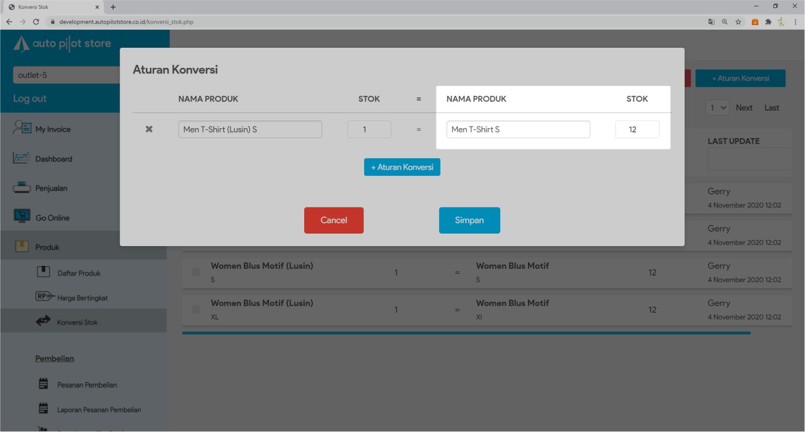Click the Men T-Shirt S product field
Screen dimensions: 805x432
[518, 129]
